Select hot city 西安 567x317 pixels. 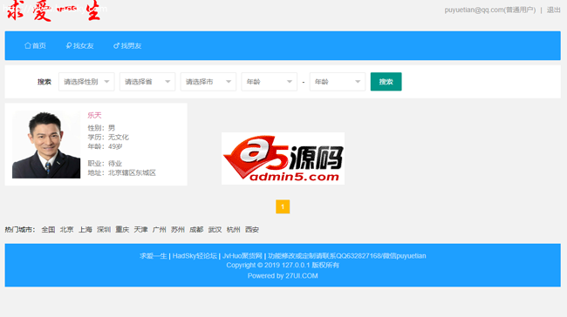[252, 230]
